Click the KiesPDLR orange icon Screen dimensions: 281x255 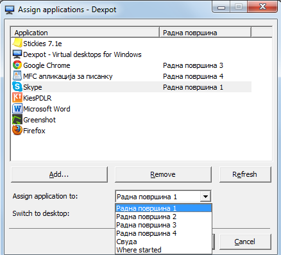tap(17, 98)
